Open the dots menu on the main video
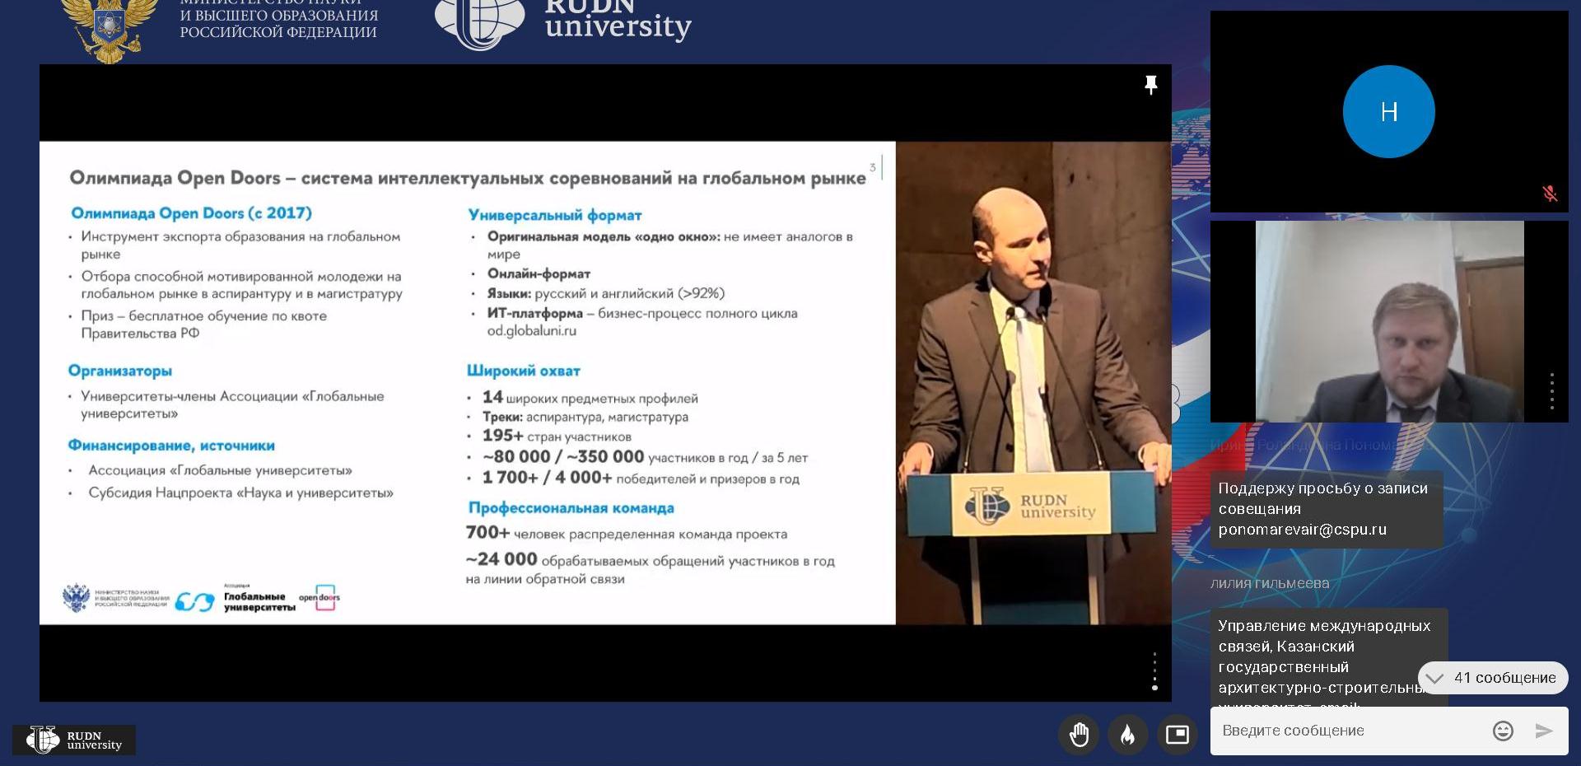This screenshot has width=1581, height=766. (x=1154, y=671)
